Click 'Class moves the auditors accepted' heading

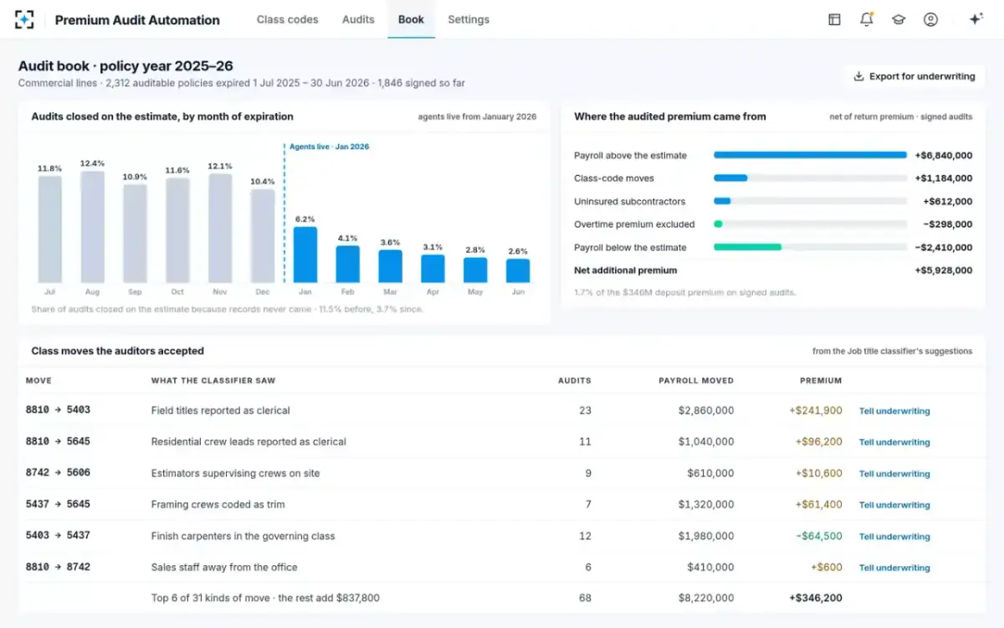(x=117, y=351)
